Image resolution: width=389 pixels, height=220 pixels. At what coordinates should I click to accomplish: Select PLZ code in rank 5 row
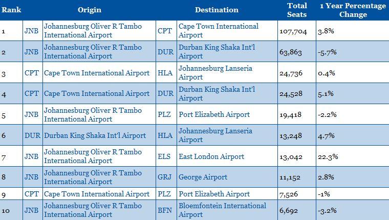164,114
